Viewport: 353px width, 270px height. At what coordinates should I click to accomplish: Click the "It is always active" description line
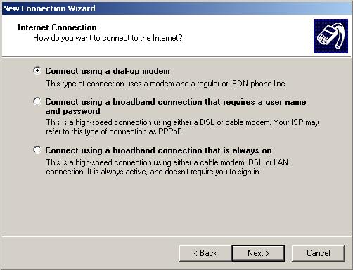(153, 172)
